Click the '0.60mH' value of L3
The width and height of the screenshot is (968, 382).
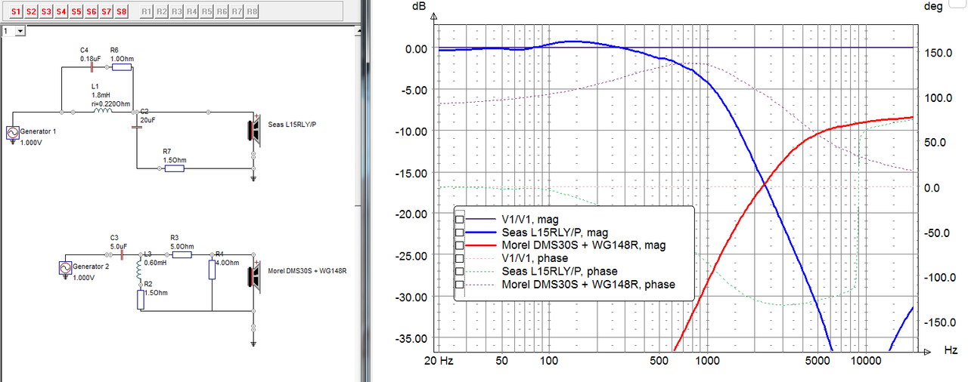pyautogui.click(x=156, y=263)
